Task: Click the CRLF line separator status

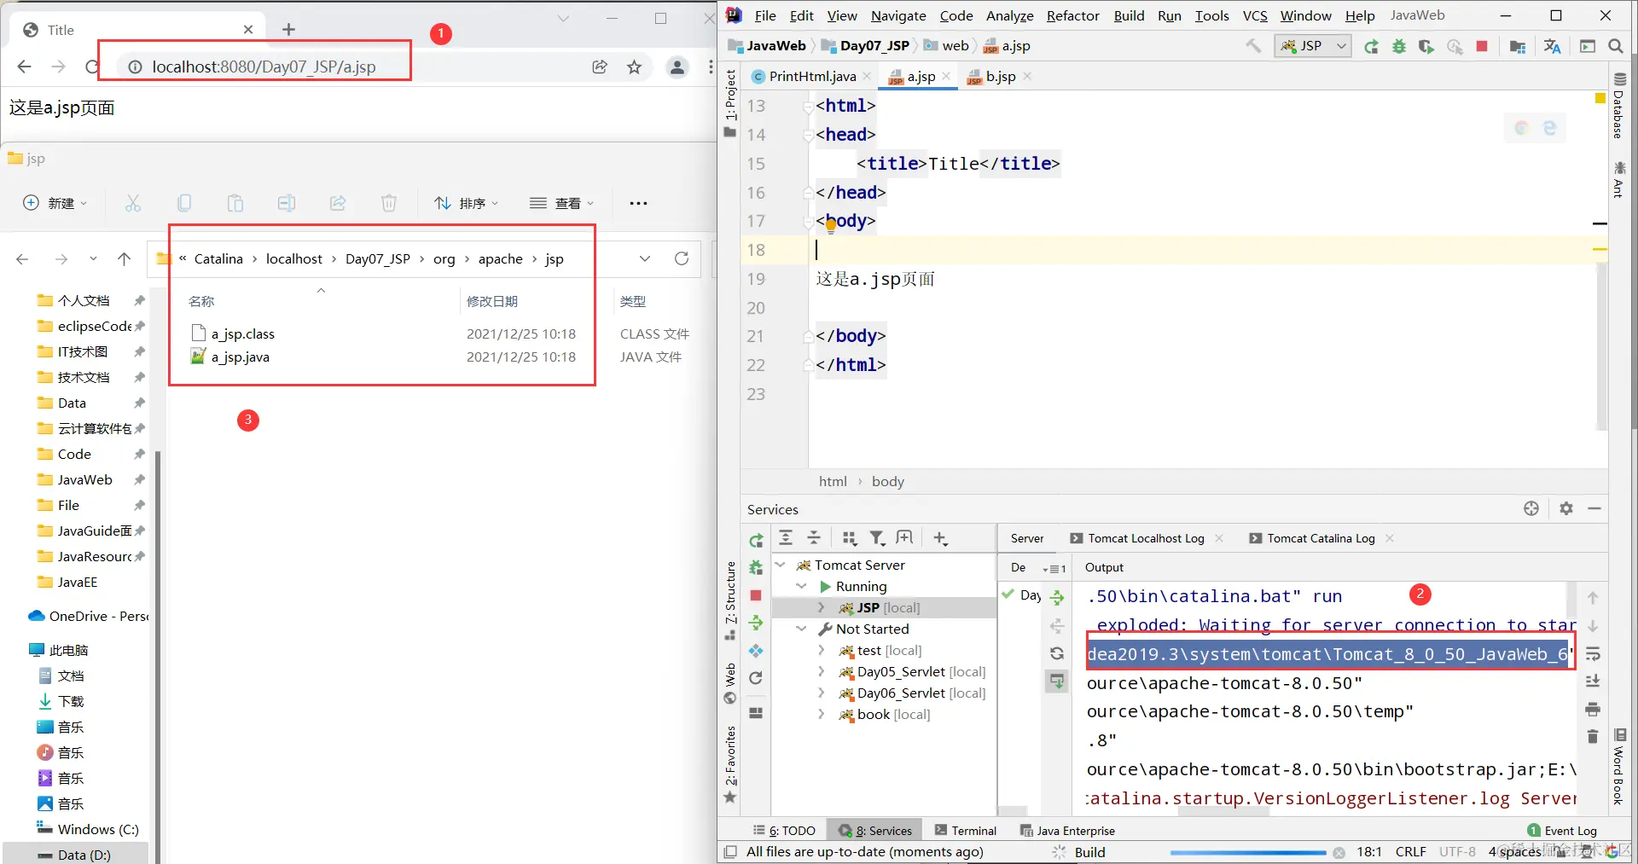Action: [1410, 851]
